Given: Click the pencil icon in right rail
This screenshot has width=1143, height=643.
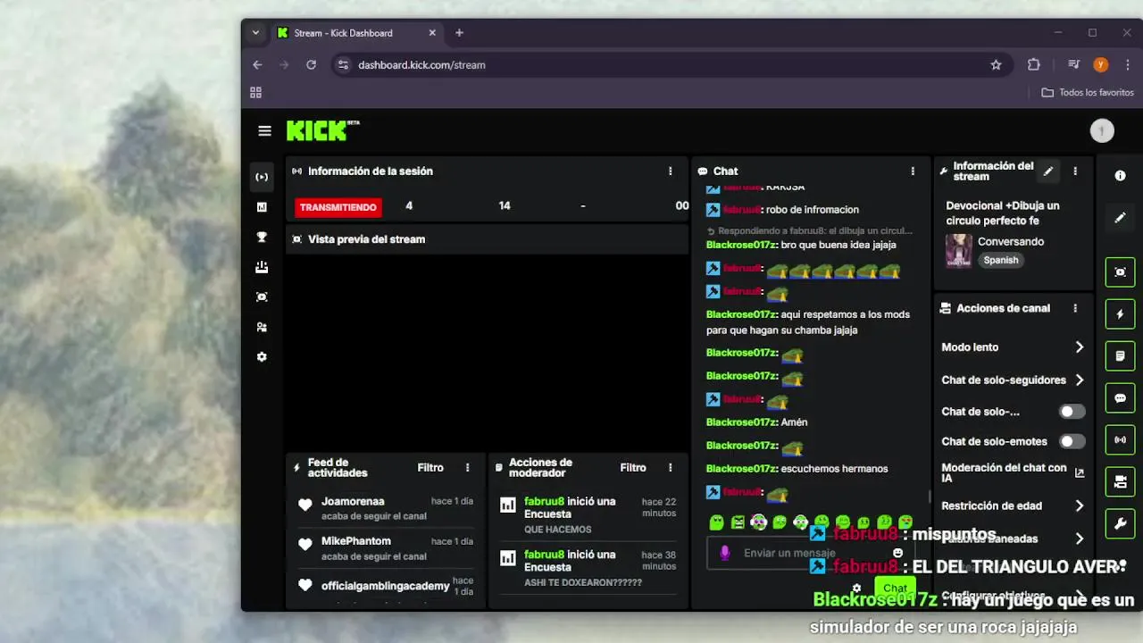Looking at the screenshot, I should point(1120,218).
